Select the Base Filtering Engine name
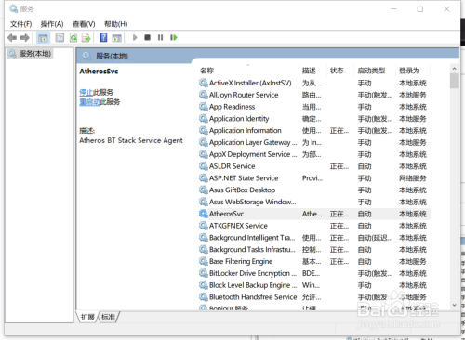The width and height of the screenshot is (465, 340). [241, 261]
